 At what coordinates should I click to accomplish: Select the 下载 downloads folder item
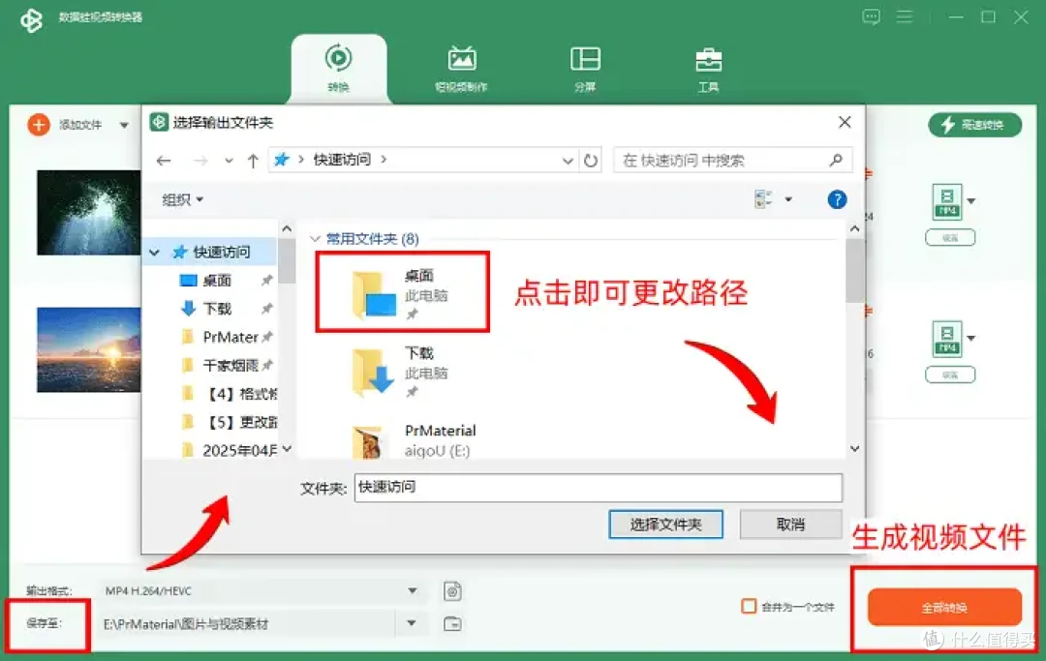pyautogui.click(x=402, y=371)
